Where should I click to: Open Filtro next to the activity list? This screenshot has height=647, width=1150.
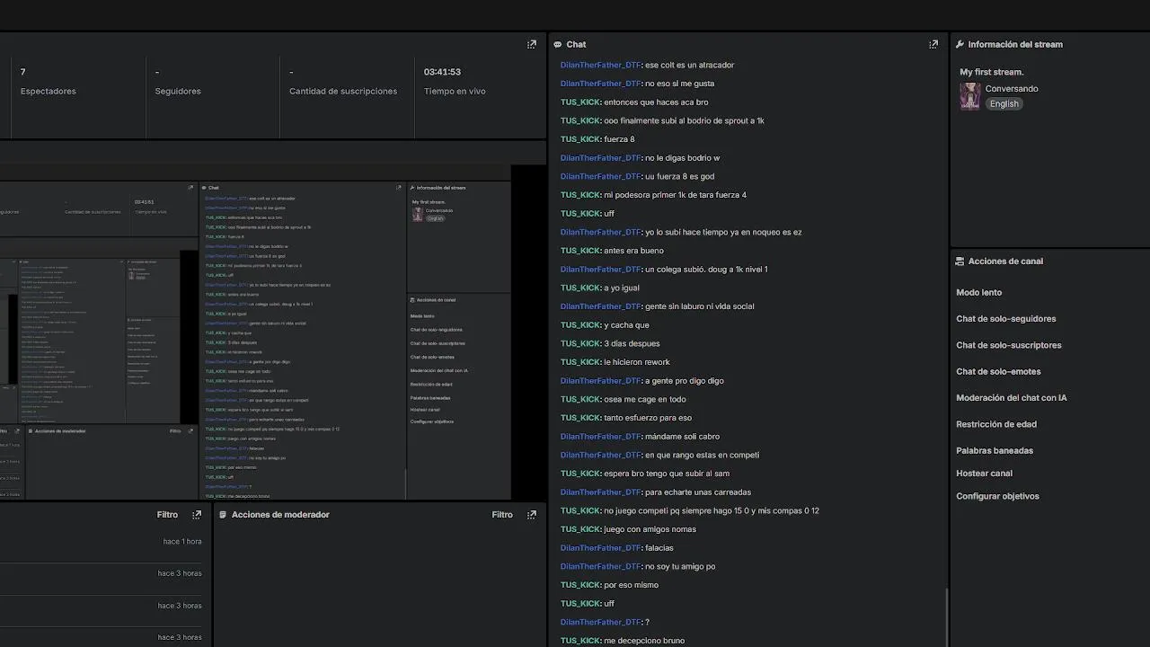[167, 515]
